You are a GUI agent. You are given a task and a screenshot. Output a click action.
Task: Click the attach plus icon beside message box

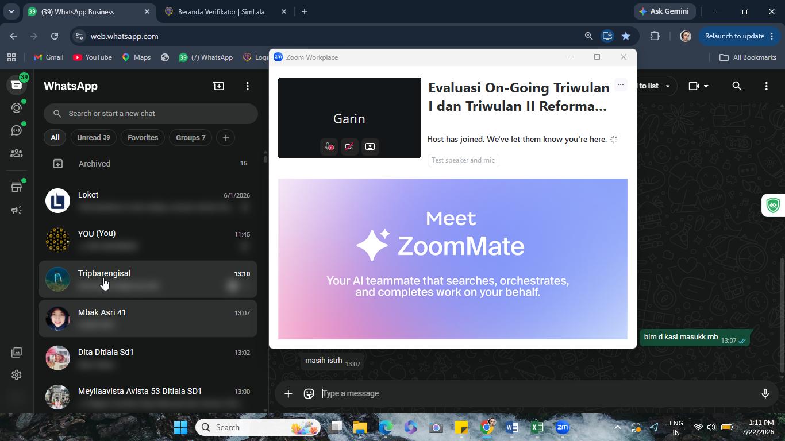288,393
